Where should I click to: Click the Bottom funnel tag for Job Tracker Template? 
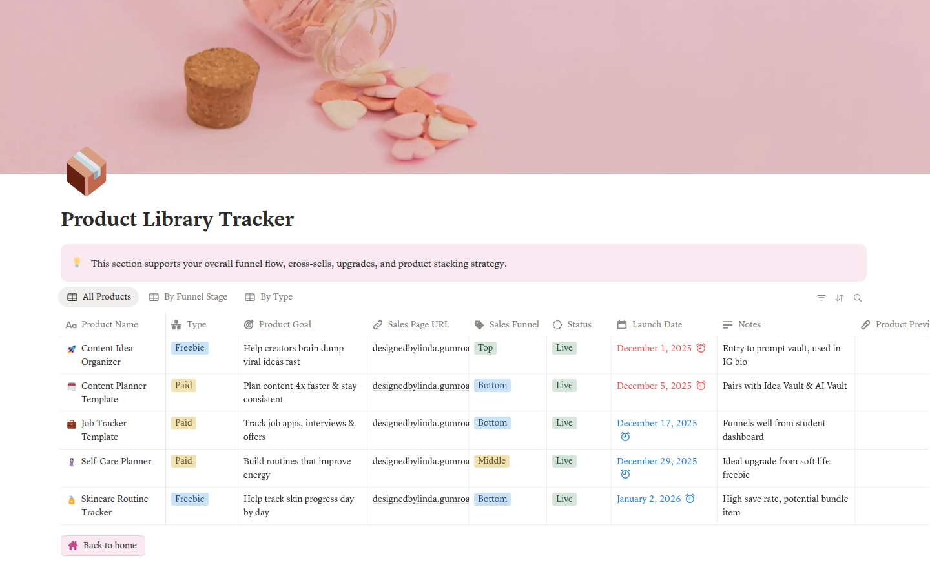[x=492, y=423]
